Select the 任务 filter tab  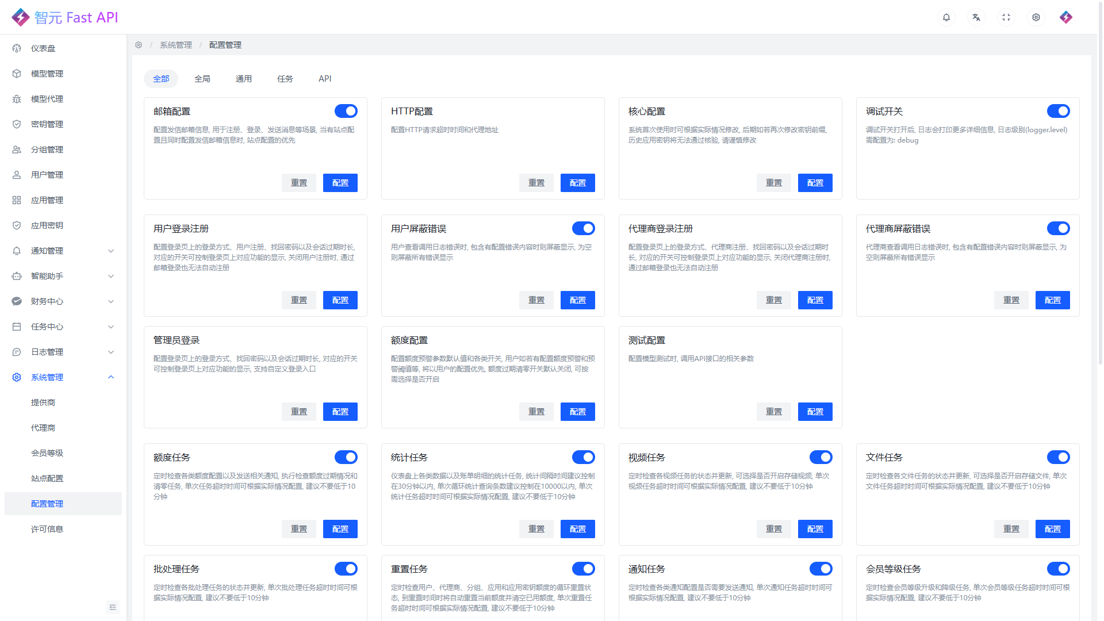[x=285, y=79]
